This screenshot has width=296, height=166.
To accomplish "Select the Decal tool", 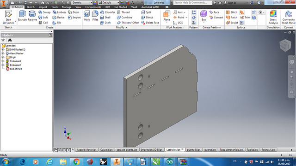I will pyautogui.click(x=74, y=12).
